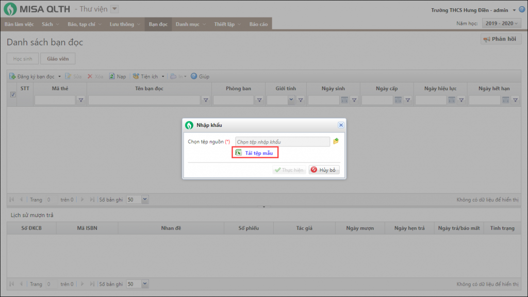Open the Lưu thông menu

point(125,24)
